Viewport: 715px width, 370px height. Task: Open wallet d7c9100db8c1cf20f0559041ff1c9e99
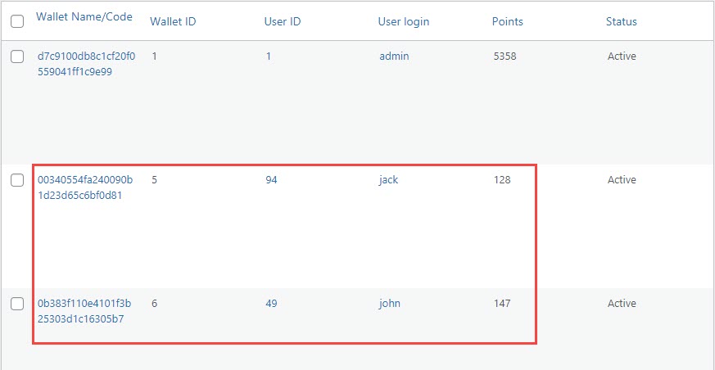coord(86,64)
